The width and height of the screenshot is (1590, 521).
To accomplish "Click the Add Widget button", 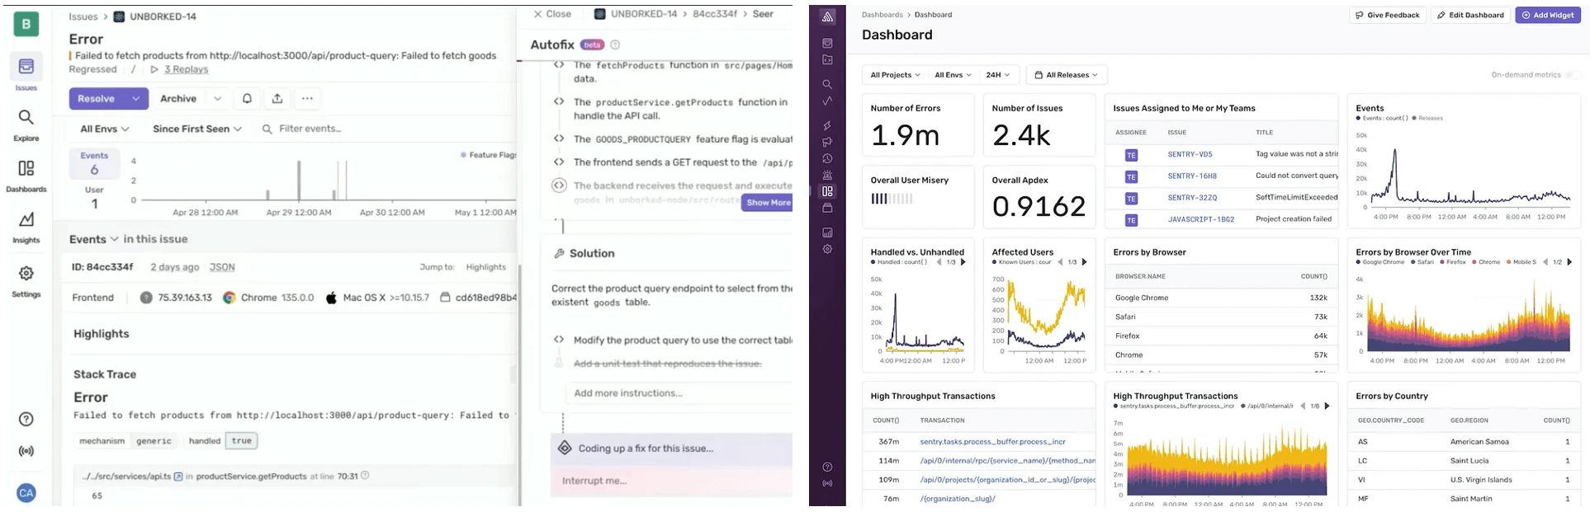I will pyautogui.click(x=1547, y=15).
